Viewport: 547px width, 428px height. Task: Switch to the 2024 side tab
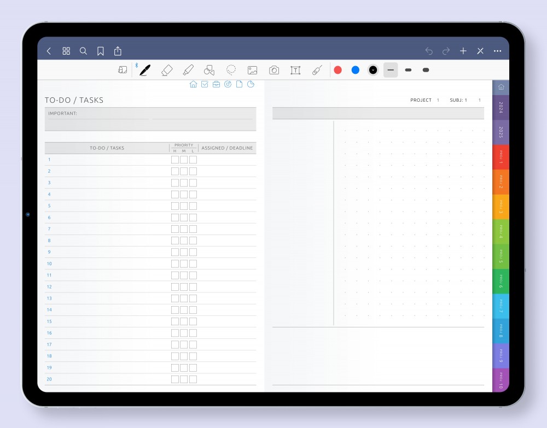click(501, 107)
